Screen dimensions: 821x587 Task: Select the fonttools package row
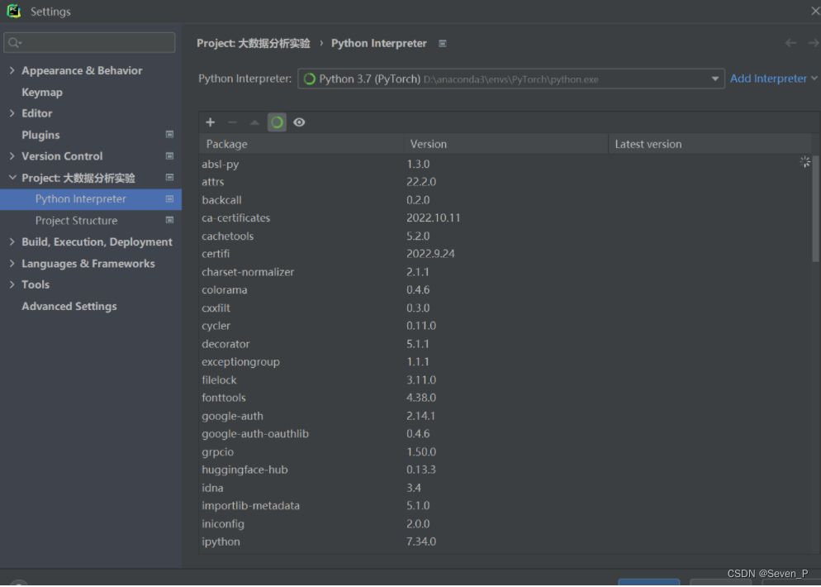coord(505,398)
